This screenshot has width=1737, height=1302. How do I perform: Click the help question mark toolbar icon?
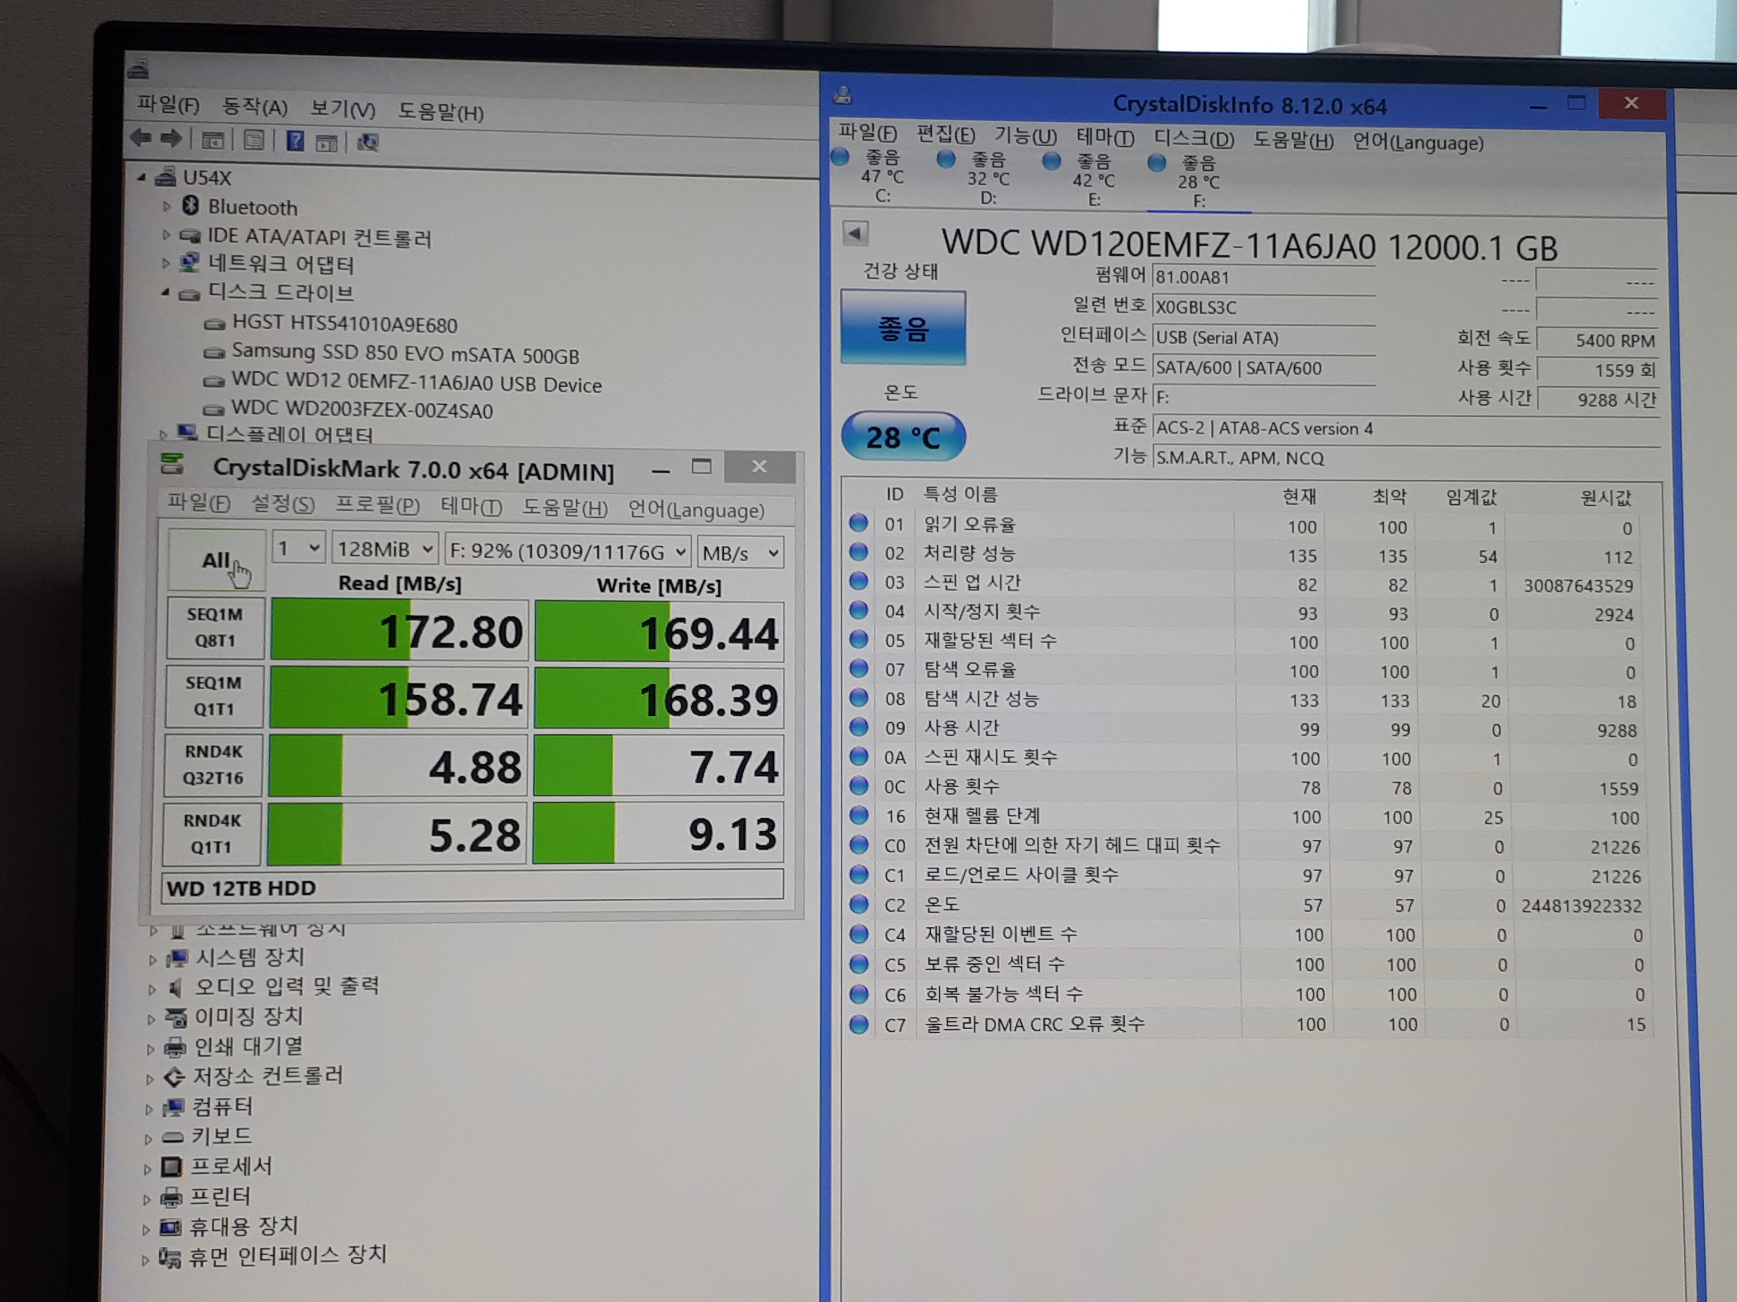295,141
